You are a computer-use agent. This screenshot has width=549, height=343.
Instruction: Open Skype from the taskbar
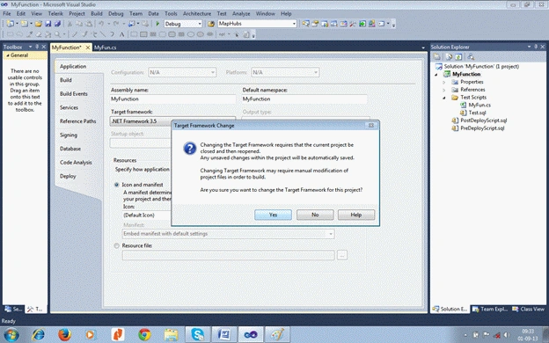(197, 334)
